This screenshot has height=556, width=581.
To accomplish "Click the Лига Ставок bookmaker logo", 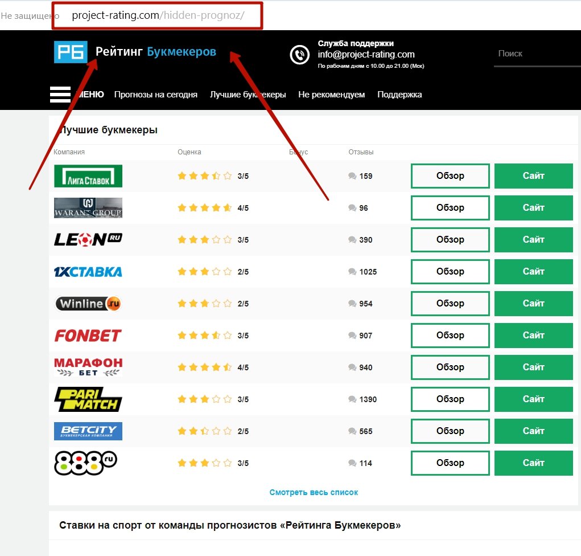I will click(88, 176).
